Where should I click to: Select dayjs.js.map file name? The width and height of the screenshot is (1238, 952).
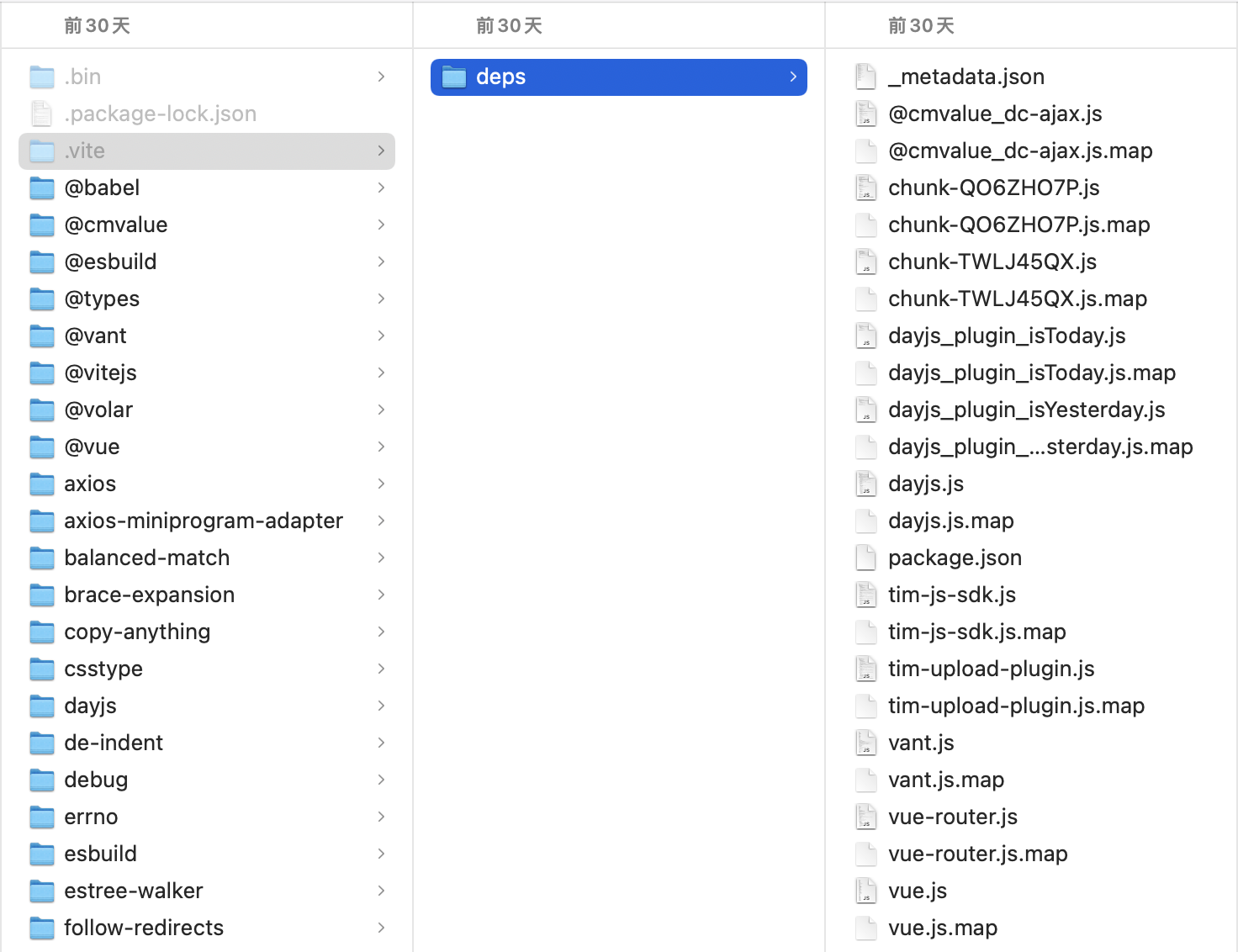coord(951,521)
